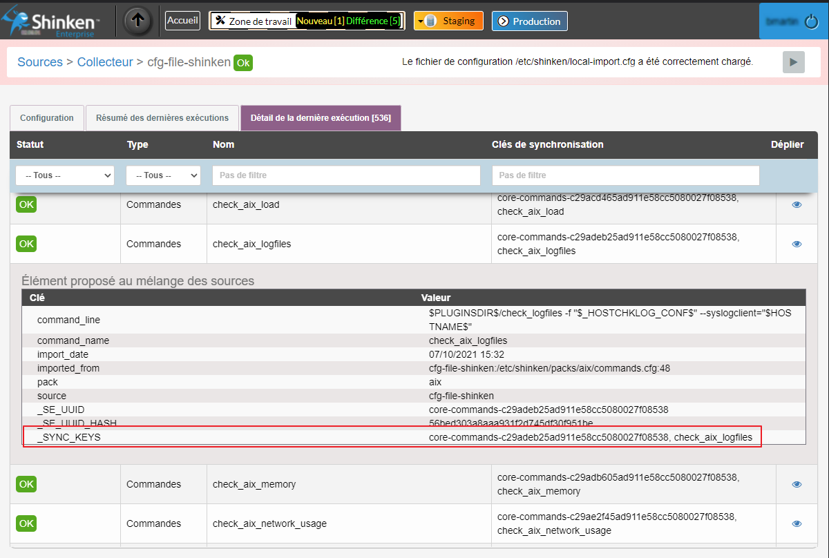Click green OK badge for check_aix_load

[26, 204]
